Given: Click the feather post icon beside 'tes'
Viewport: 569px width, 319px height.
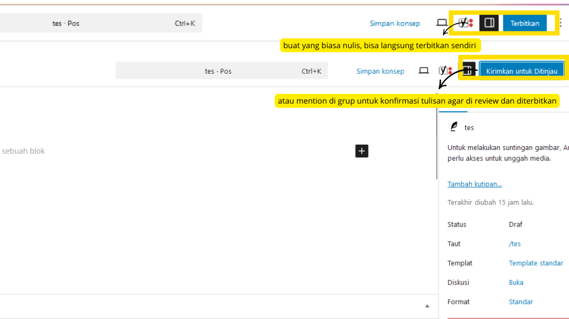Looking at the screenshot, I should coord(454,127).
